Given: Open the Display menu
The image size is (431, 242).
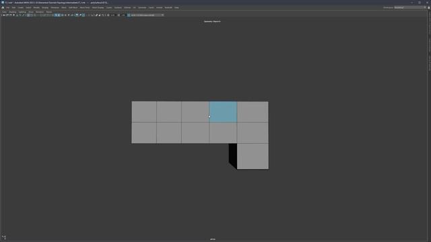Looking at the screenshot, I should click(45, 7).
